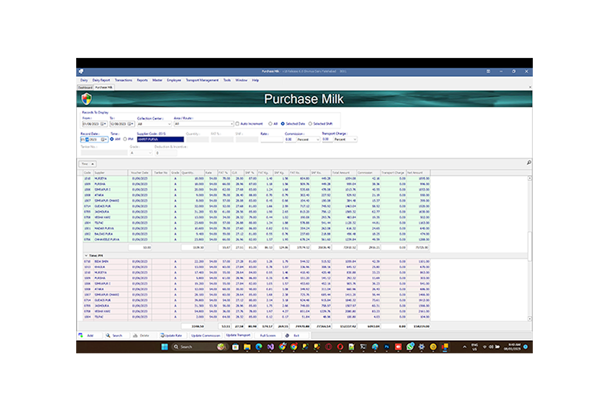
Task: Click the Update Commission button
Action: click(x=206, y=335)
